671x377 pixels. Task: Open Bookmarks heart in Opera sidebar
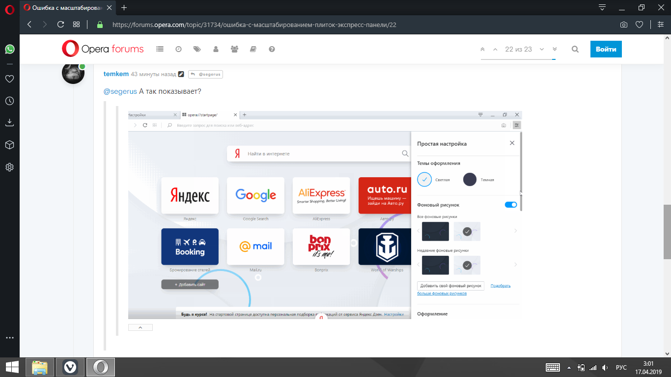click(9, 79)
